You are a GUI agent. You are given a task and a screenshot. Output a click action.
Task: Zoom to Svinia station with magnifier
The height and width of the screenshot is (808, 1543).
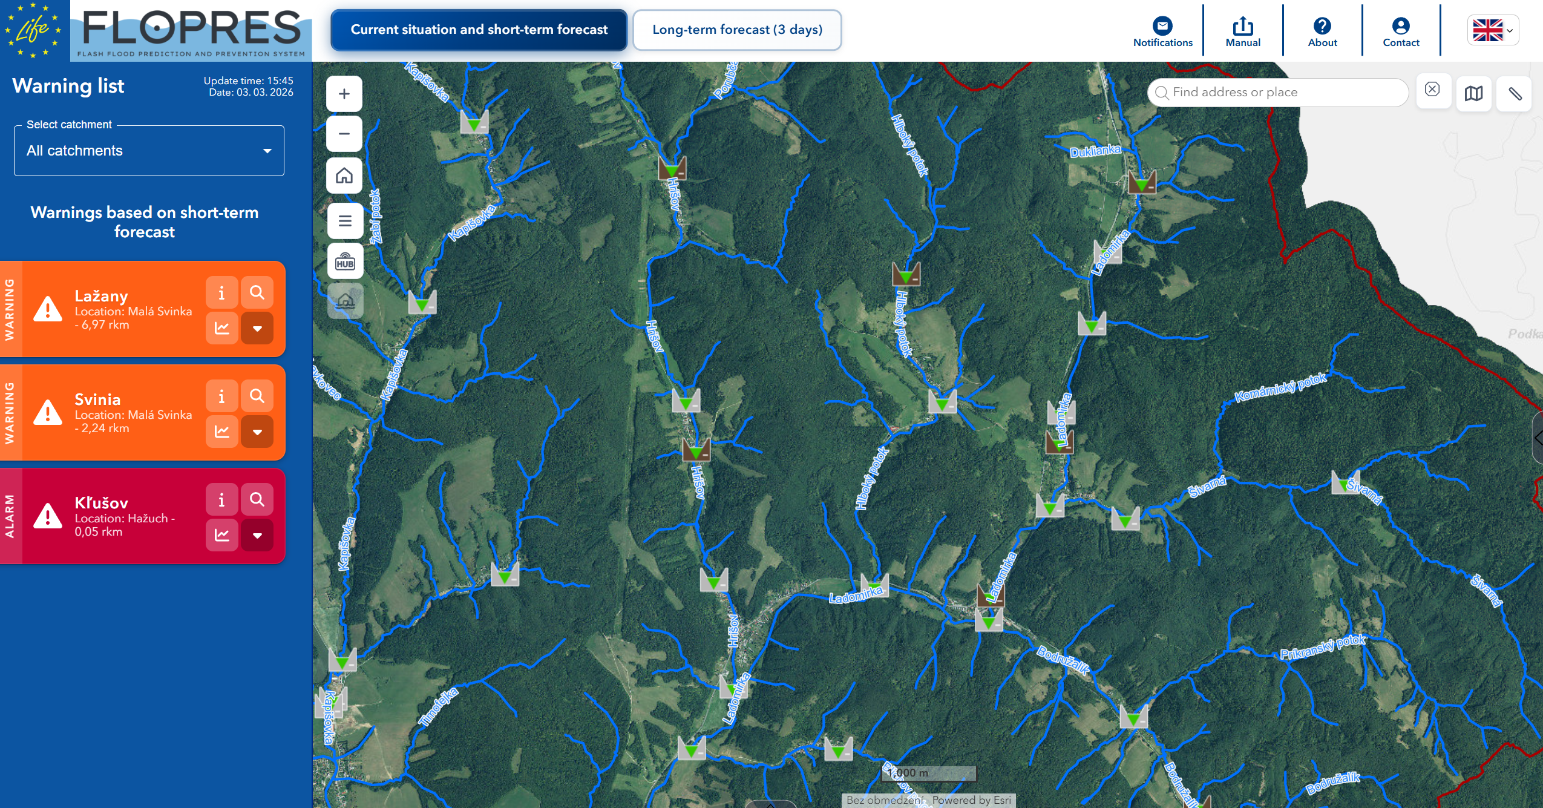coord(257,396)
